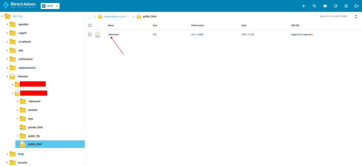362x166 pixels.
Task: Expand the logs folder arrow
Action: tap(18, 119)
